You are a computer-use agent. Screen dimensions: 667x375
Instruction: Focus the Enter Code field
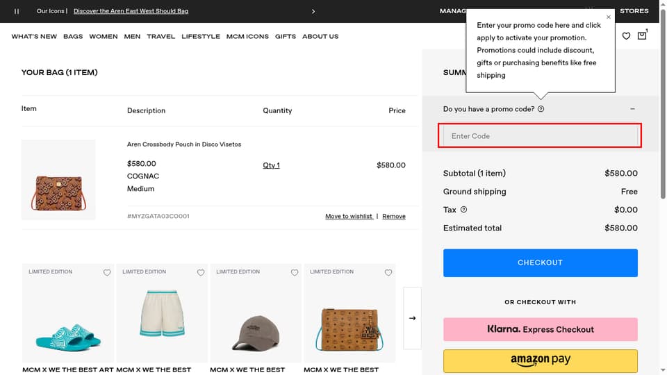(540, 136)
